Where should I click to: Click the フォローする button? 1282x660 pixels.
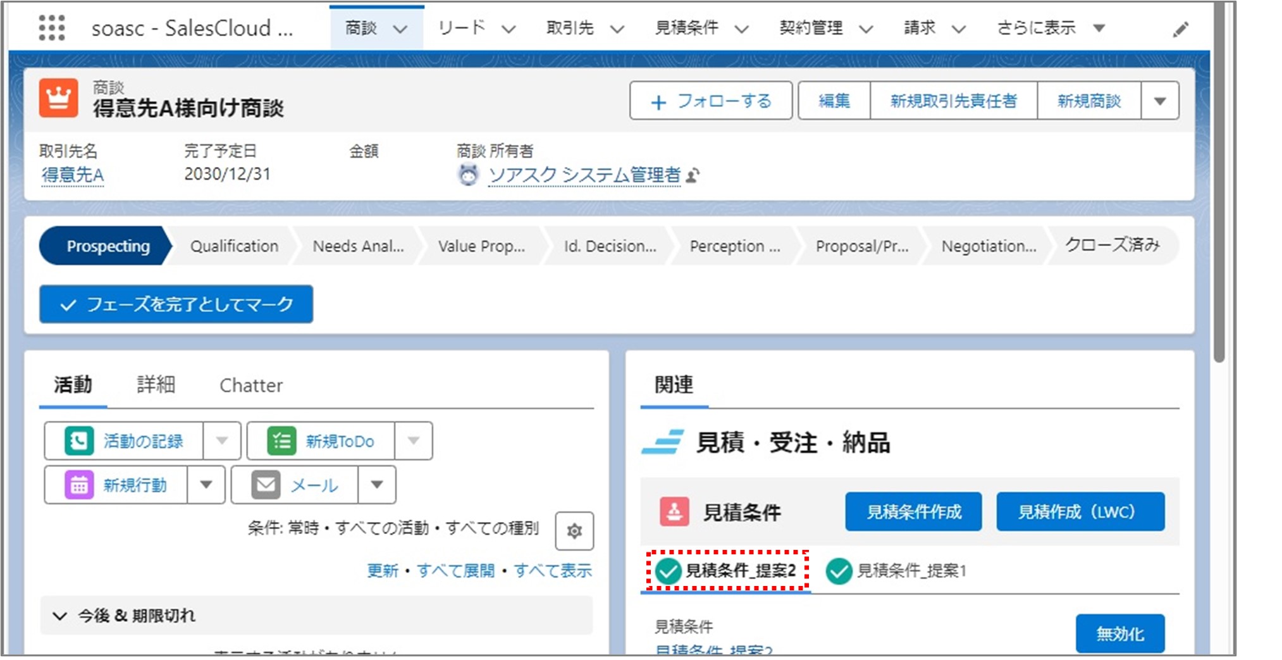pyautogui.click(x=711, y=101)
